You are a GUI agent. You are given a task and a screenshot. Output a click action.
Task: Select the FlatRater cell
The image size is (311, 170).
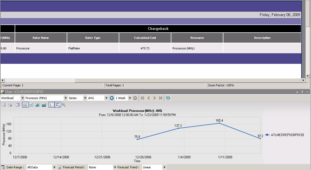93,48
